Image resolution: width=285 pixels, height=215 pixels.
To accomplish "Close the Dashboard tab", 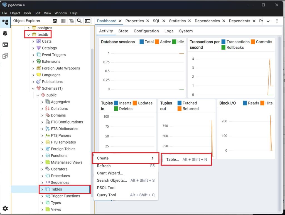I will pyautogui.click(x=120, y=21).
